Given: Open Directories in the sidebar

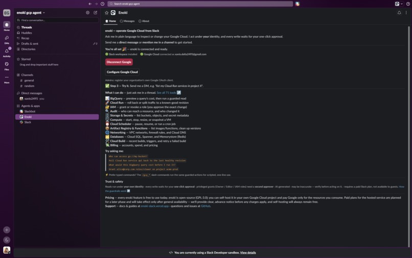Looking at the screenshot, I should [57, 49].
